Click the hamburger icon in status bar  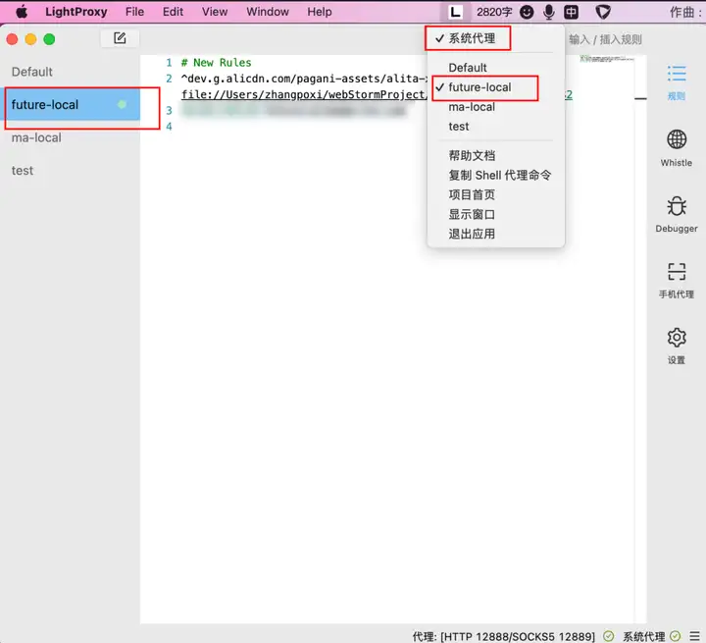(x=695, y=636)
